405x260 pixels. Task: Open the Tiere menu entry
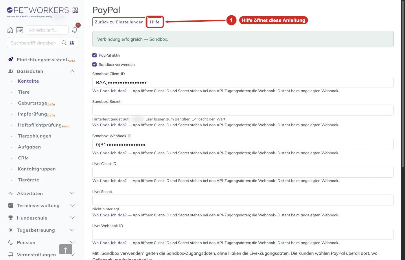coord(24,92)
